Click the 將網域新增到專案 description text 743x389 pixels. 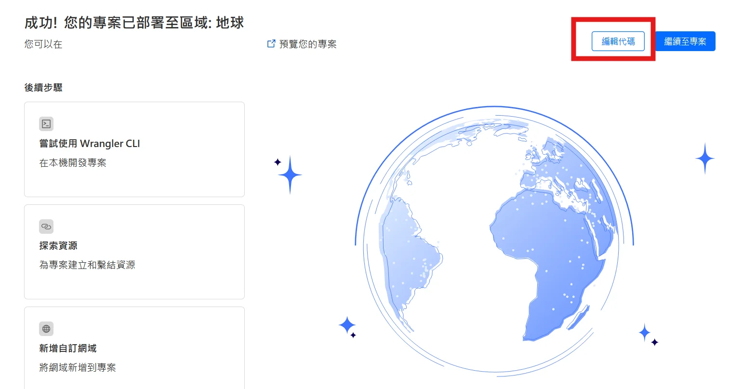click(78, 368)
